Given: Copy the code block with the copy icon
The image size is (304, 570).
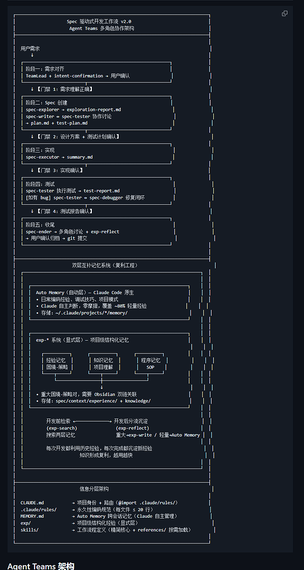Looking at the screenshot, I should point(285,13).
